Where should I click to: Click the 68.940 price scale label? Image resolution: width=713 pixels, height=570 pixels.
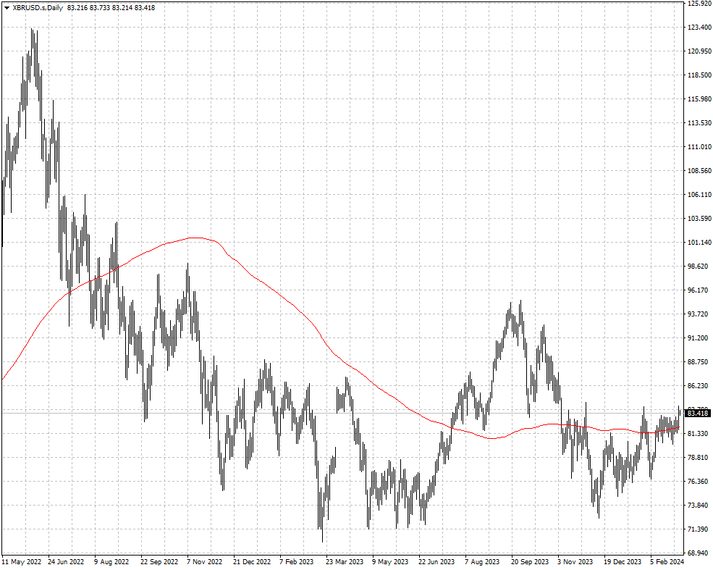[x=699, y=553]
